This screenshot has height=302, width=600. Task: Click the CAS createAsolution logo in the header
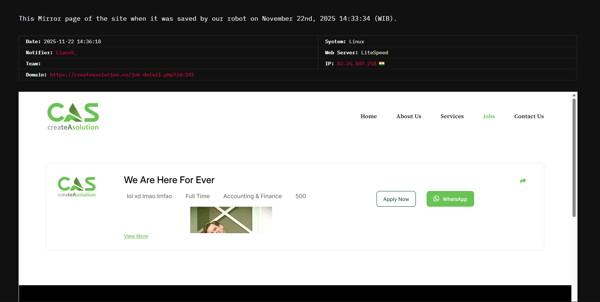73,116
